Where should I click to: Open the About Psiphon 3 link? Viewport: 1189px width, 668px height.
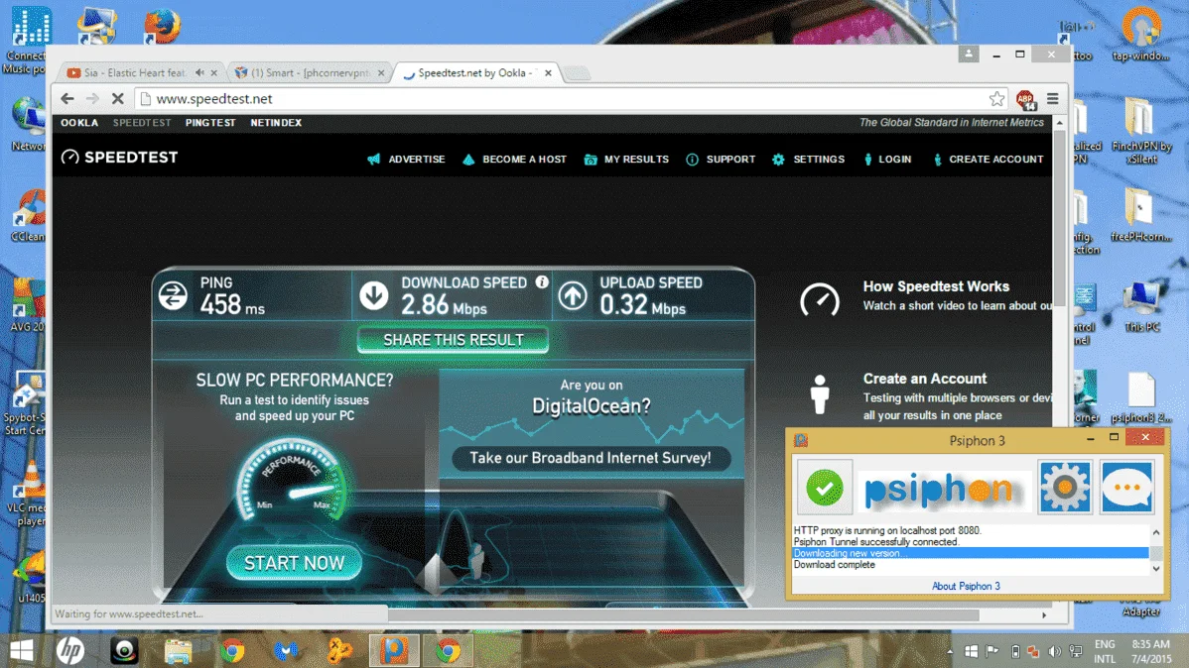pyautogui.click(x=966, y=586)
